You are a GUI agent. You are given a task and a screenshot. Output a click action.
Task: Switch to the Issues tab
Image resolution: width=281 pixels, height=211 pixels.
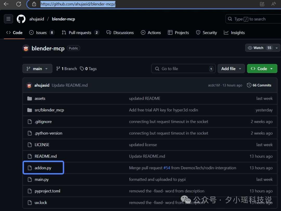coord(42,32)
